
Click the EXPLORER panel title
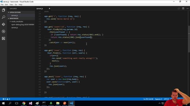(x=13, y=9)
